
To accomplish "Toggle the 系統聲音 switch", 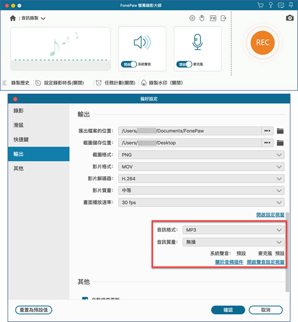I will coord(129,64).
